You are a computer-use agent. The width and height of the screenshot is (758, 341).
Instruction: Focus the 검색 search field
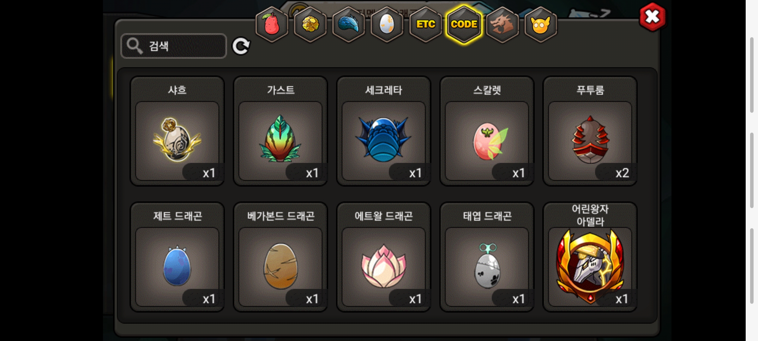tap(174, 46)
